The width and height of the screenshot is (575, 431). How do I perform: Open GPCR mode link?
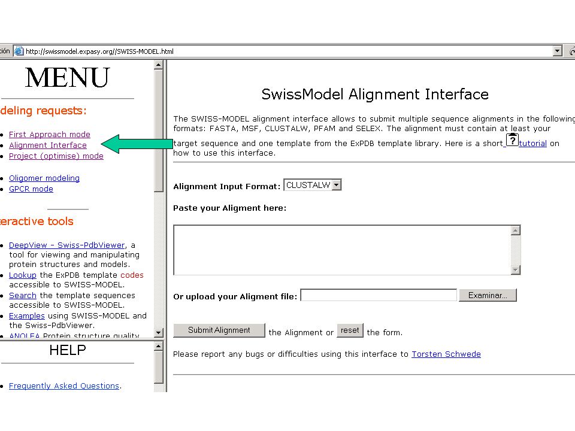(x=31, y=189)
